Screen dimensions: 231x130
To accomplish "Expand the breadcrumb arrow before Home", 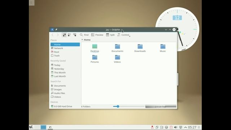I will [x=82, y=40].
